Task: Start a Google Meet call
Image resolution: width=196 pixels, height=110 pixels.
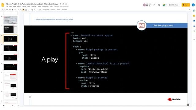Action: (x=164, y=5)
